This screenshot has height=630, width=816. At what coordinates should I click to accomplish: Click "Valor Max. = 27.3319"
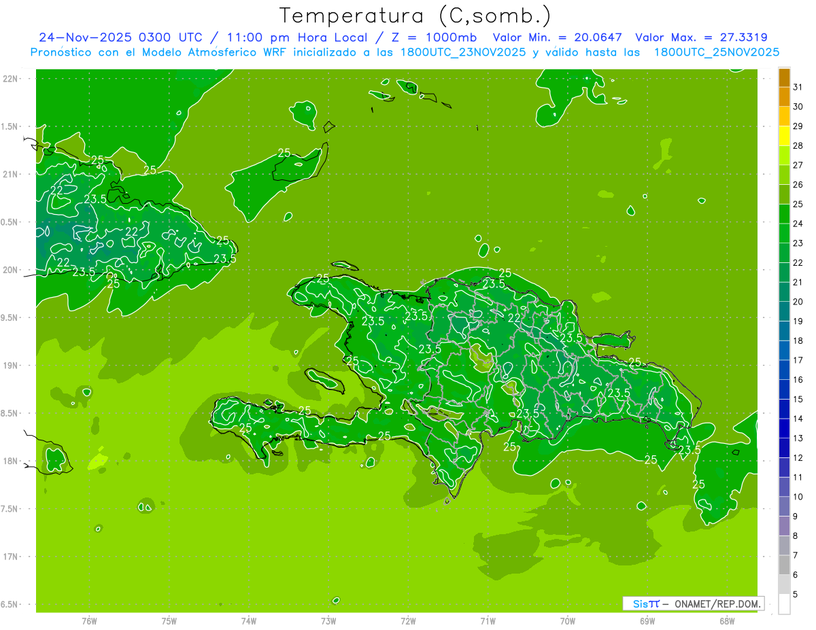tap(702, 37)
